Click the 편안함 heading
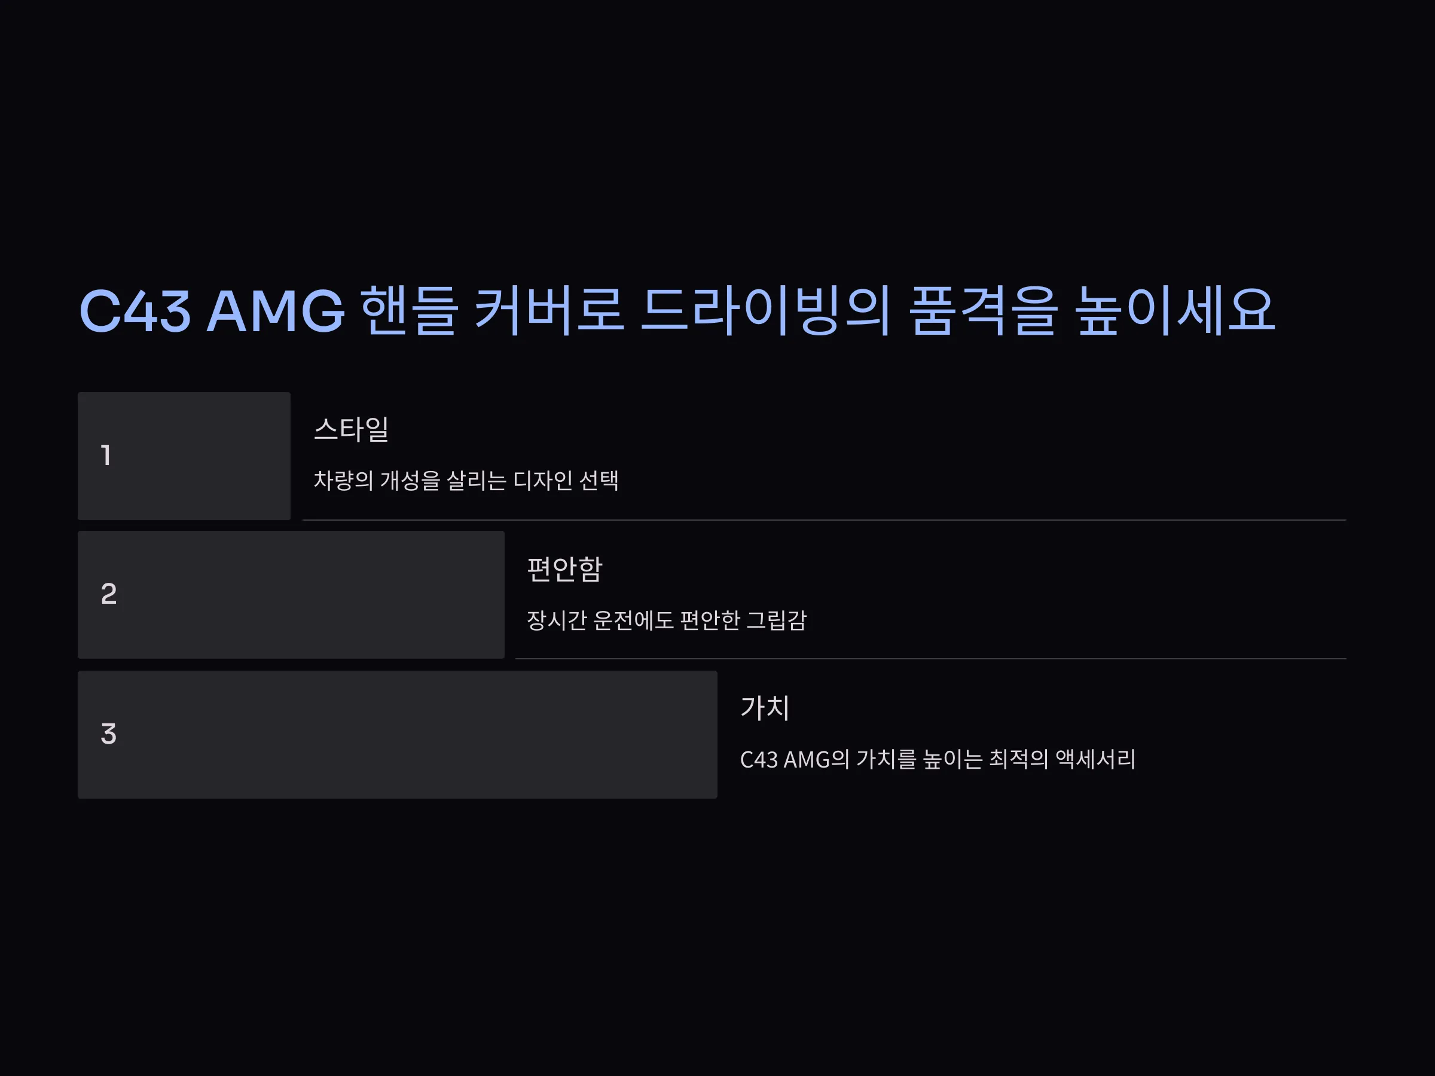The image size is (1435, 1076). coord(564,569)
